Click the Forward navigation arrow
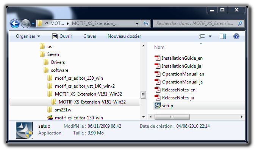258x153 pixels. tap(25, 23)
